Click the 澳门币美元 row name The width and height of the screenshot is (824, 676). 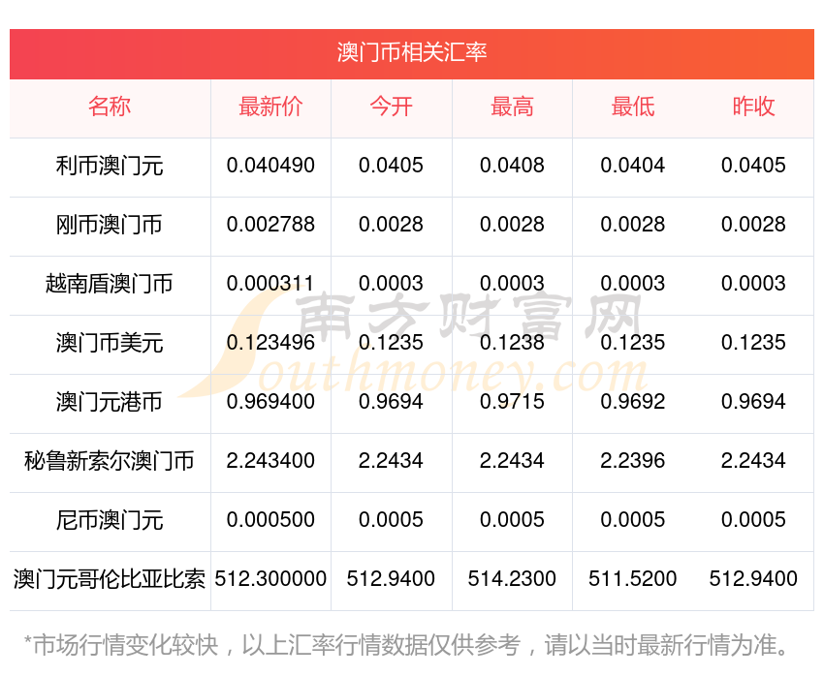tap(110, 343)
